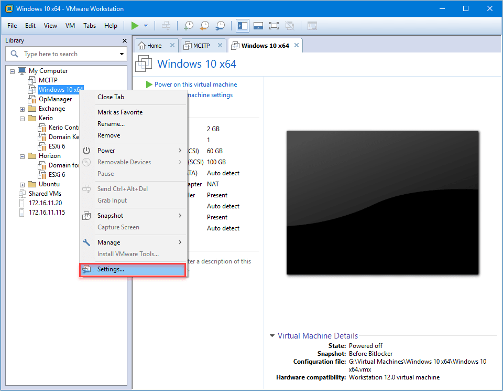Screen dimensions: 503x391
Task: Click the Power on this virtual machine link
Action: click(195, 84)
